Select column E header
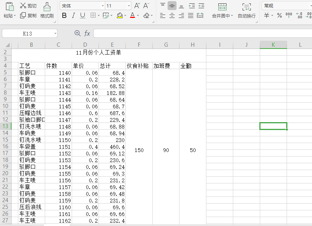Viewport: 312px width, 226px height. pyautogui.click(x=112, y=45)
